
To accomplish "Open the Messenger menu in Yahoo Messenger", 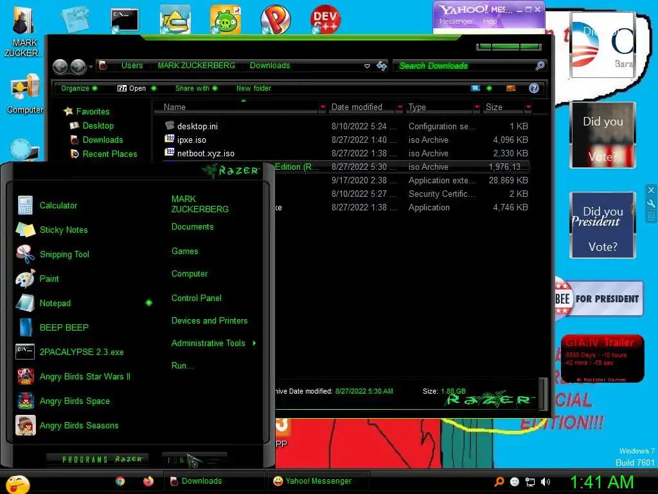I will 456,21.
